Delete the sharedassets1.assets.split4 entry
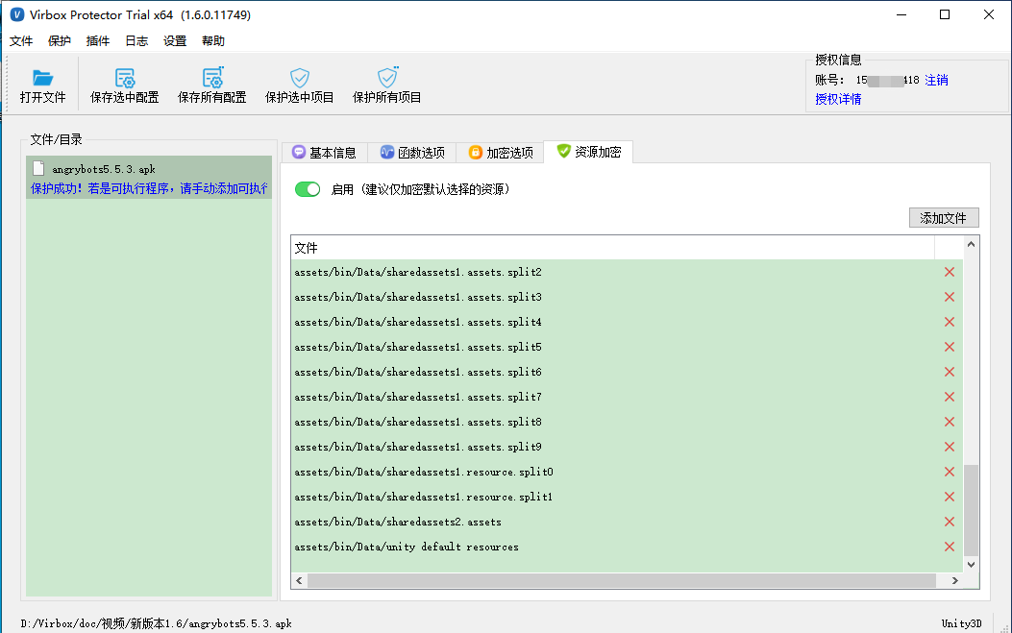 tap(950, 322)
